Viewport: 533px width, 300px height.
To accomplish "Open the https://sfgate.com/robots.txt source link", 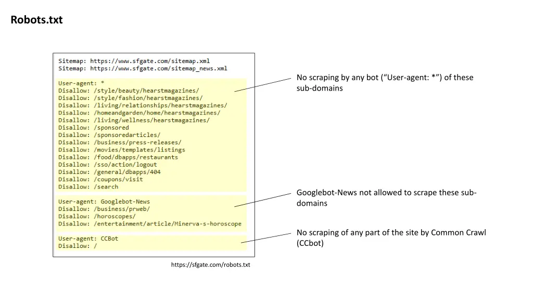I will point(210,265).
